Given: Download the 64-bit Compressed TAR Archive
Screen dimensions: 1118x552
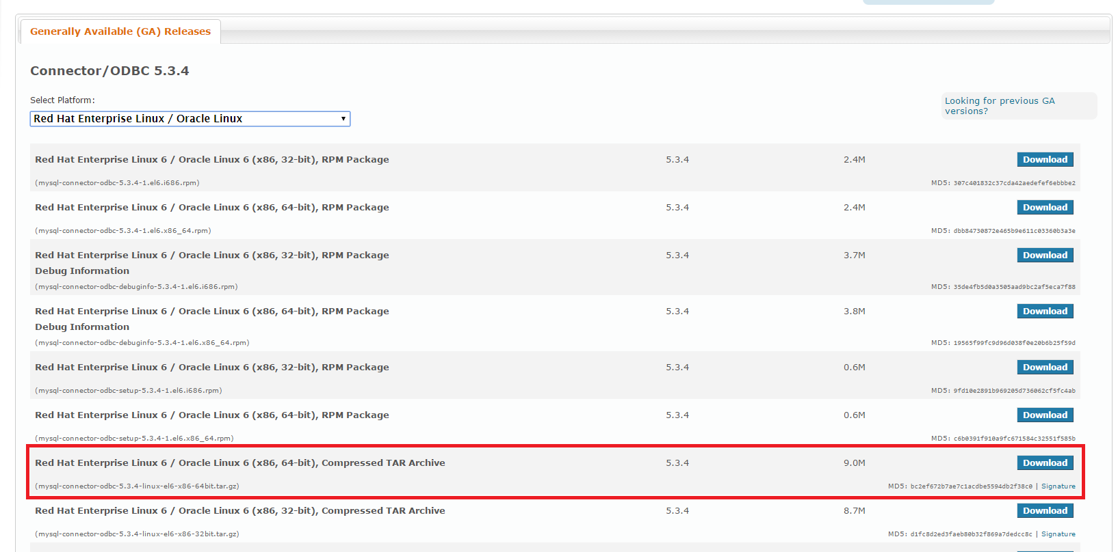Looking at the screenshot, I should (1045, 463).
